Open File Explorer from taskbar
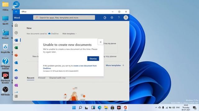The image size is (199, 111). (x=106, y=108)
